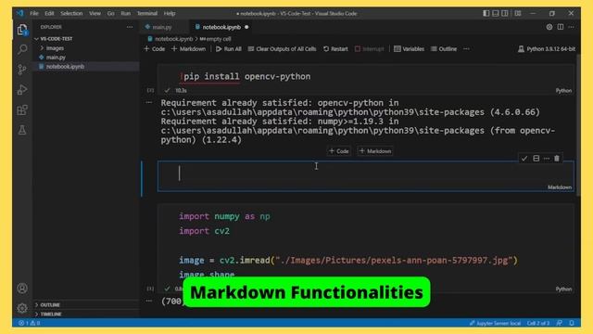Split the markdown cell

(536, 159)
